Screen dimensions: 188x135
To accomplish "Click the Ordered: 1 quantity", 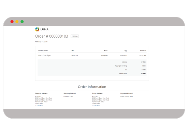I will [124, 55].
